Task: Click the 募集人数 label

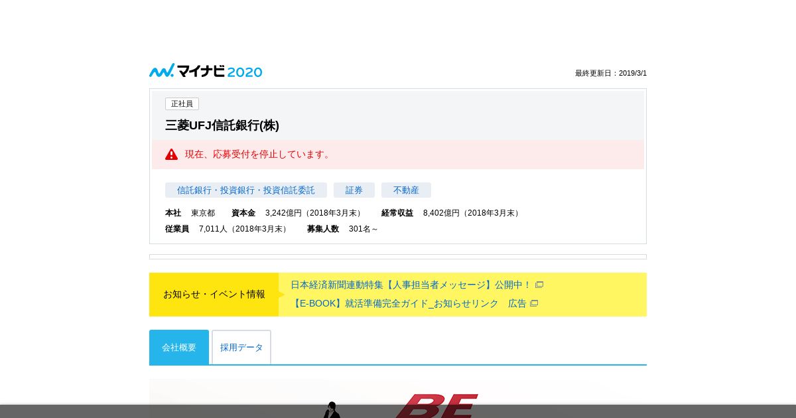Action: click(x=323, y=229)
